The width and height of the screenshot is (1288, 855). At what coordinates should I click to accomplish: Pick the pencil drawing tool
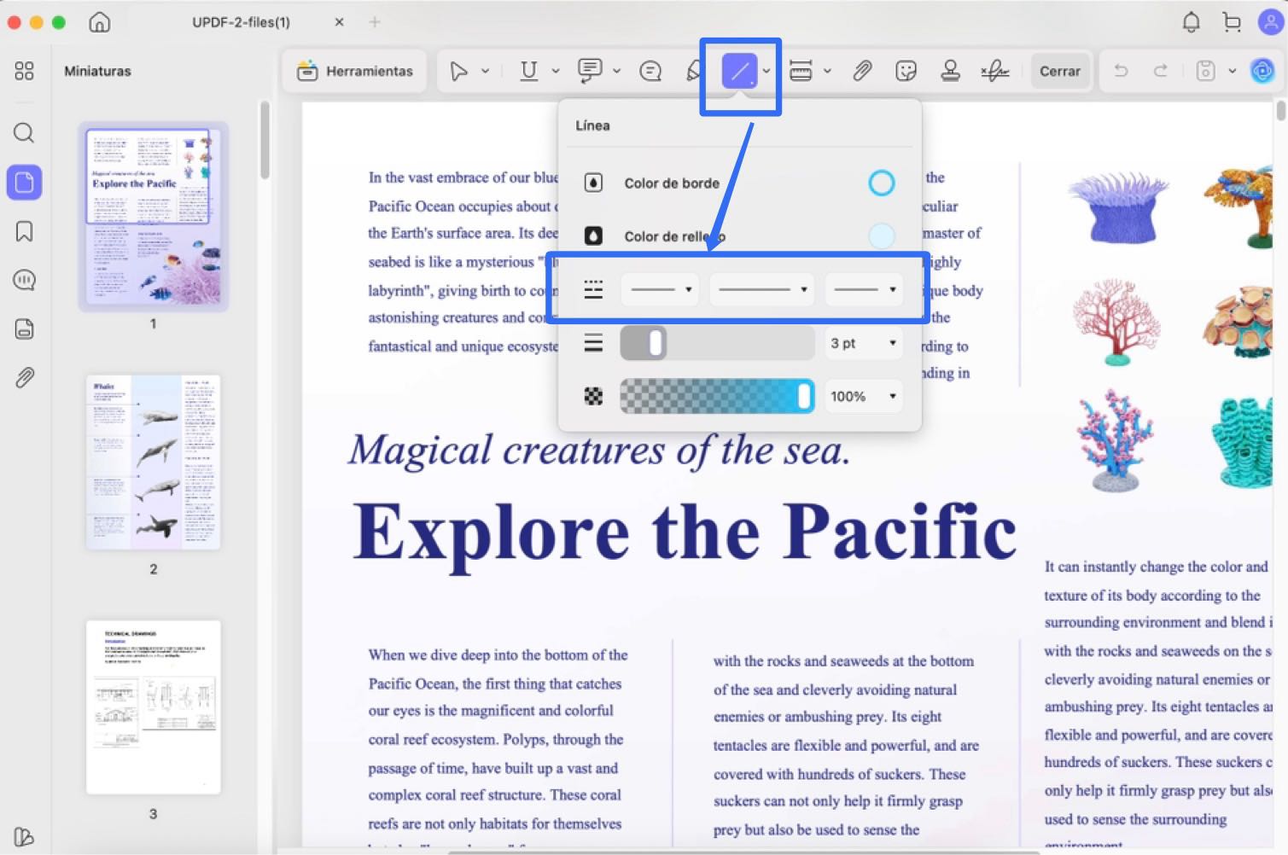[x=693, y=72]
